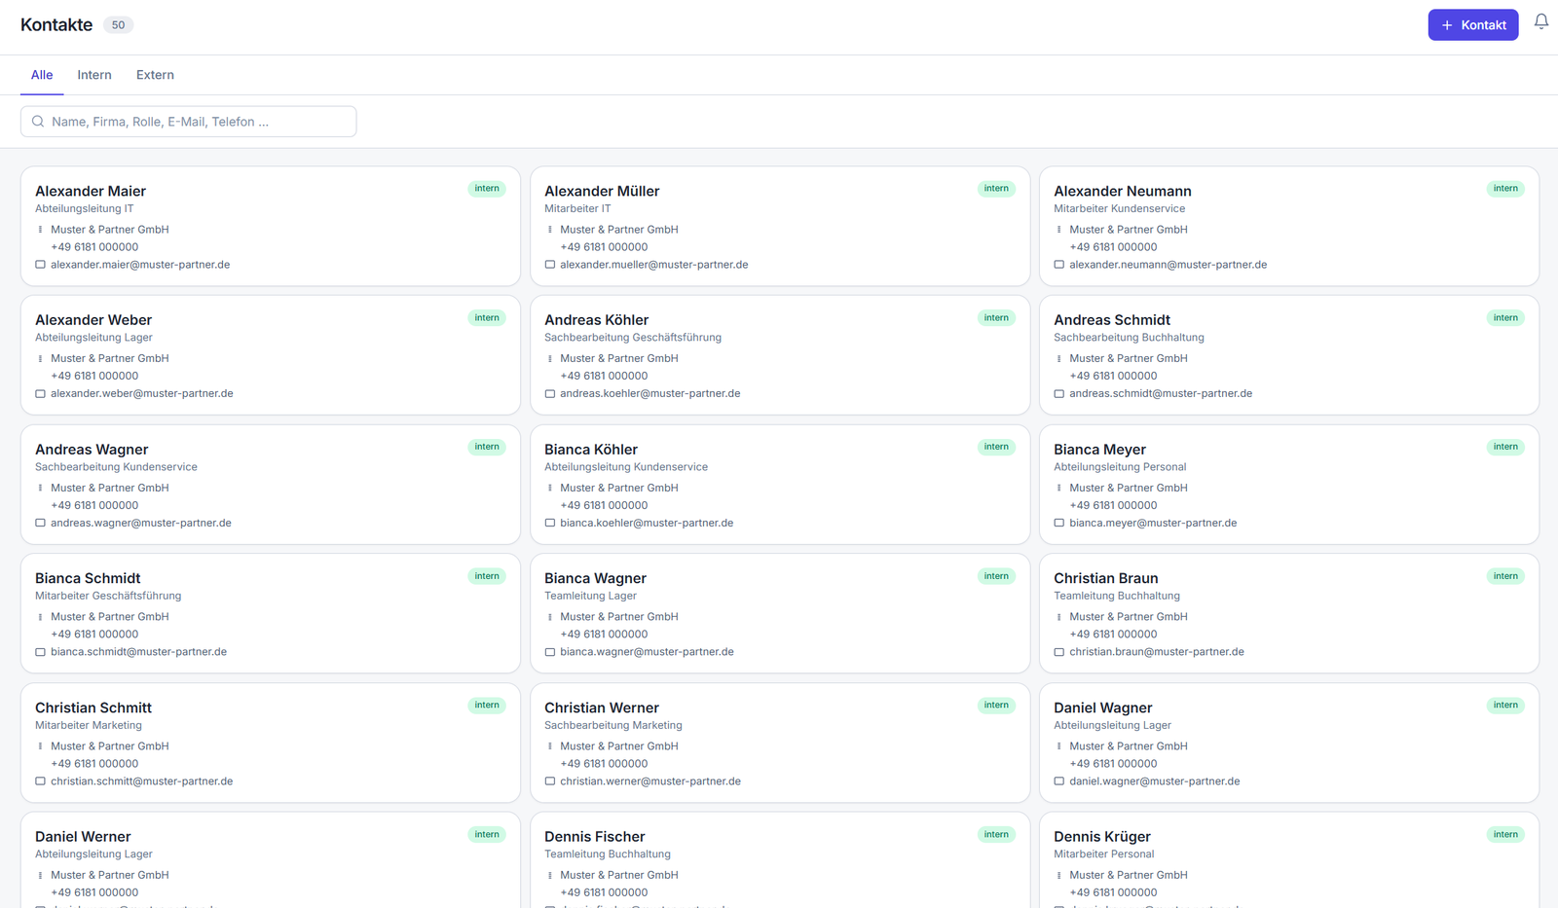Click the intern badge on Bianca Köhler's card
The height and width of the screenshot is (908, 1558).
pos(996,448)
